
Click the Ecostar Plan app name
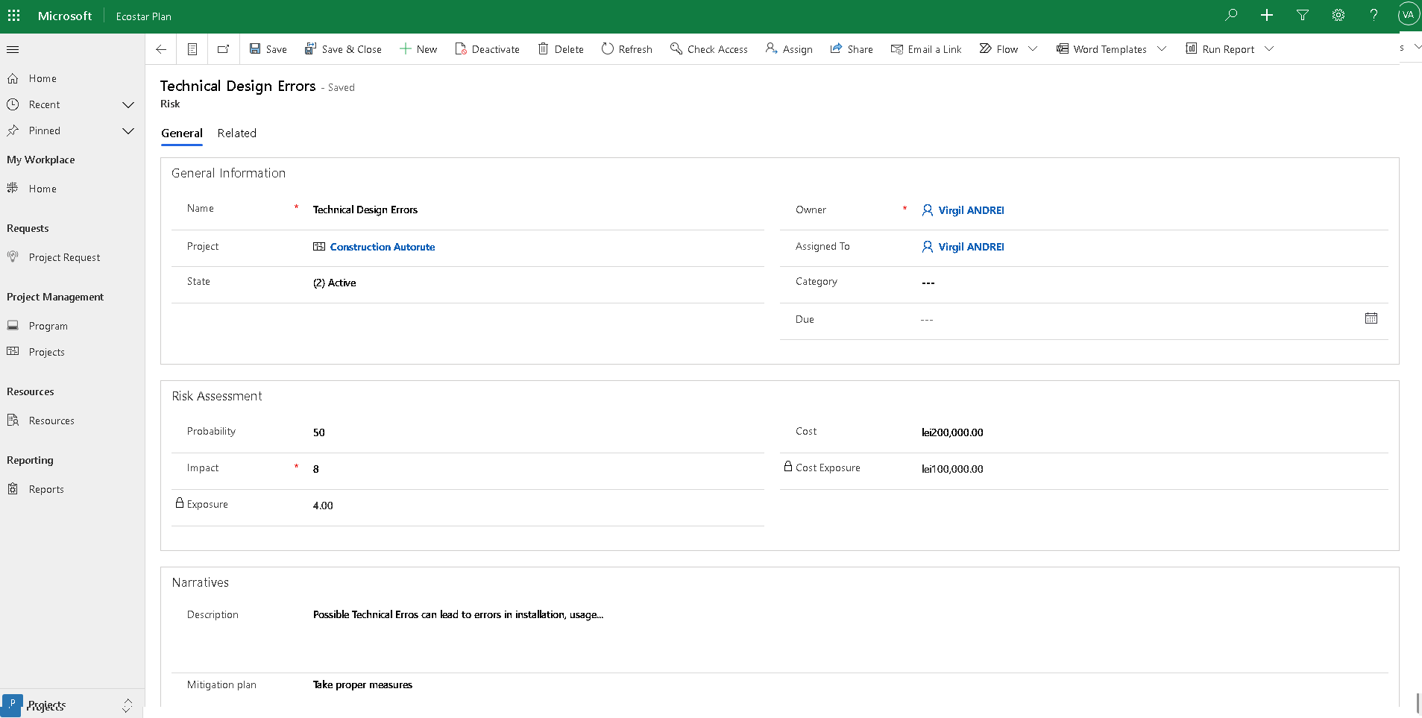pyautogui.click(x=144, y=16)
